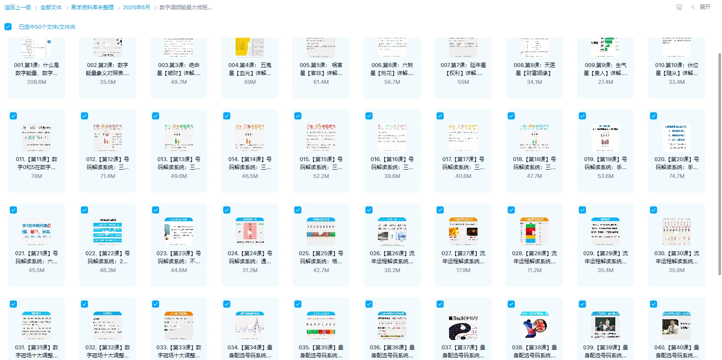The image size is (722, 360).
Task: Uncheck the checkbox on file 021
Action: point(13,210)
